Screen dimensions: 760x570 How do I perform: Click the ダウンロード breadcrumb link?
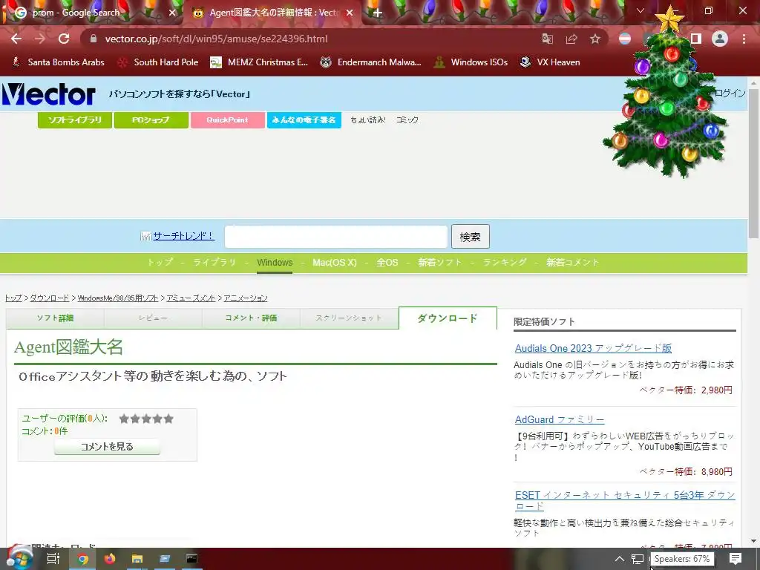pyautogui.click(x=50, y=298)
